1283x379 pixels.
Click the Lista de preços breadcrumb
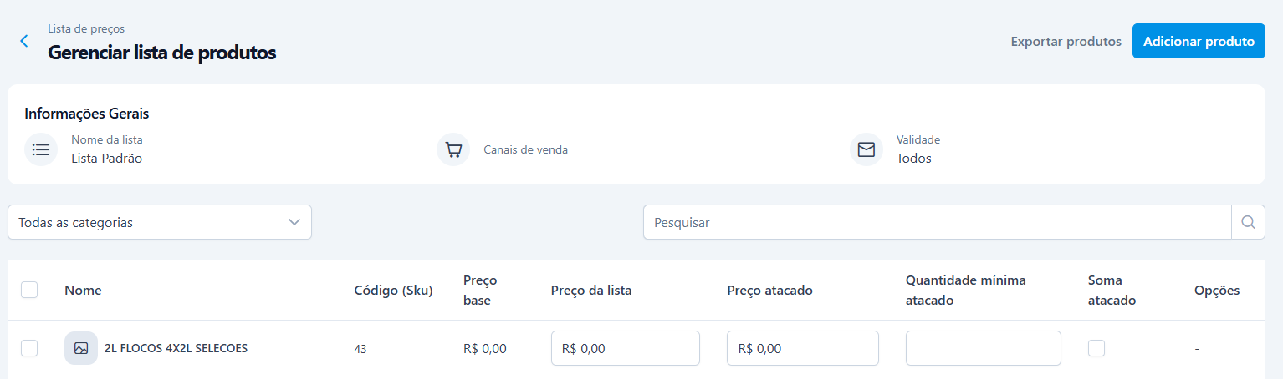86,28
